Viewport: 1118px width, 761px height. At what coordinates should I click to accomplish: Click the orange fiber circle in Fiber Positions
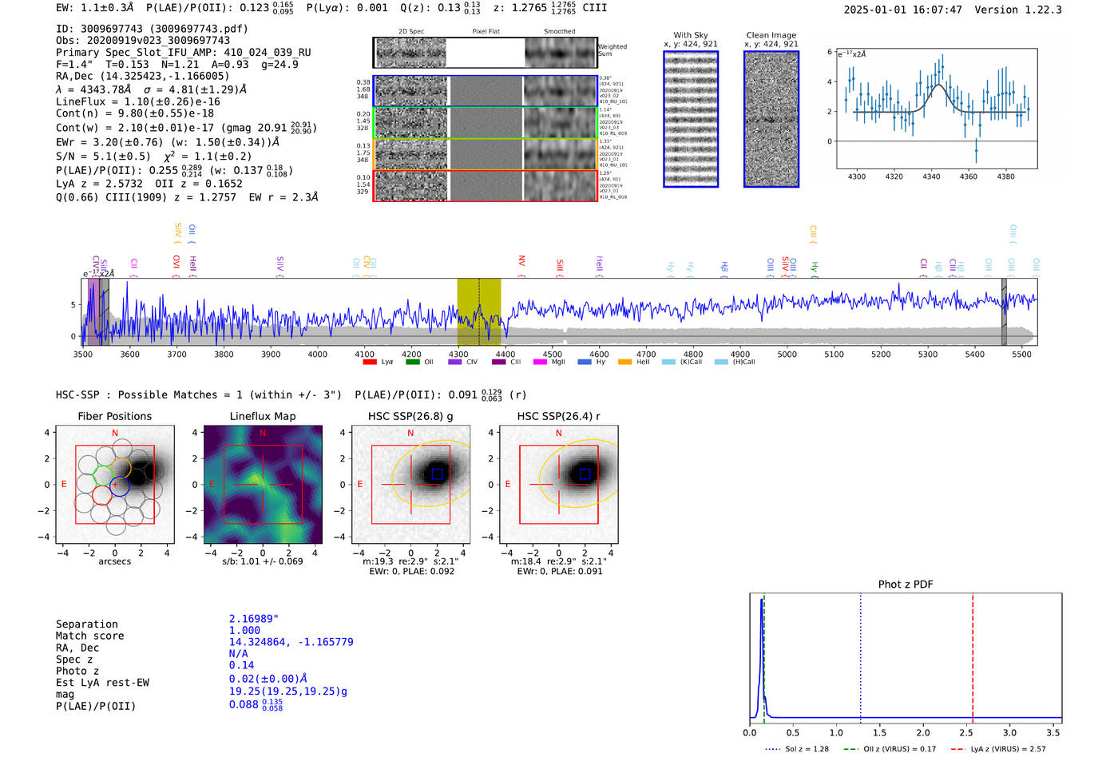[x=121, y=468]
